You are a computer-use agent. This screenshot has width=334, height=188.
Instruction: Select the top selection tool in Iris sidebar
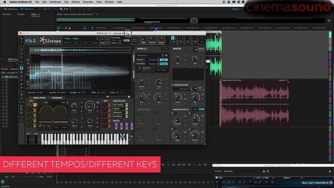[x=21, y=50]
